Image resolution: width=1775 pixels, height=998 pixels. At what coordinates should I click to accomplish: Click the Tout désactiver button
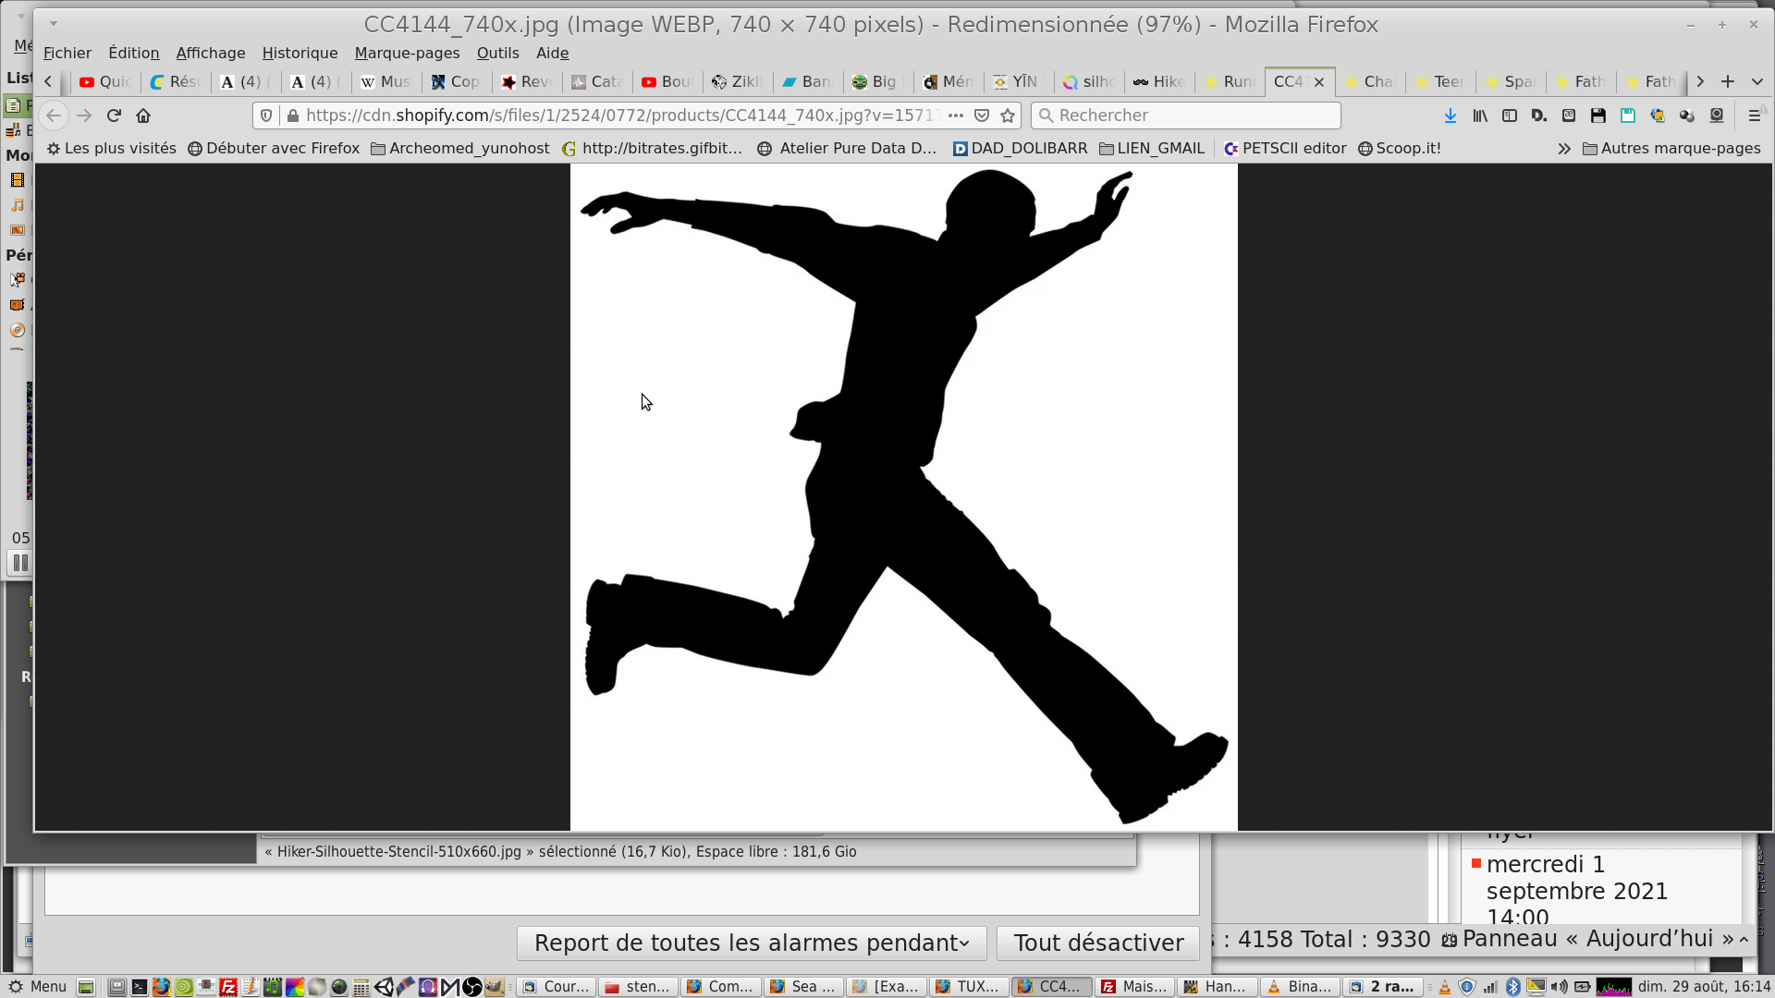(x=1098, y=943)
